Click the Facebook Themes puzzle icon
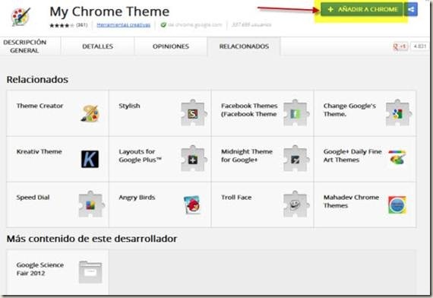433x298 pixels. click(x=296, y=113)
